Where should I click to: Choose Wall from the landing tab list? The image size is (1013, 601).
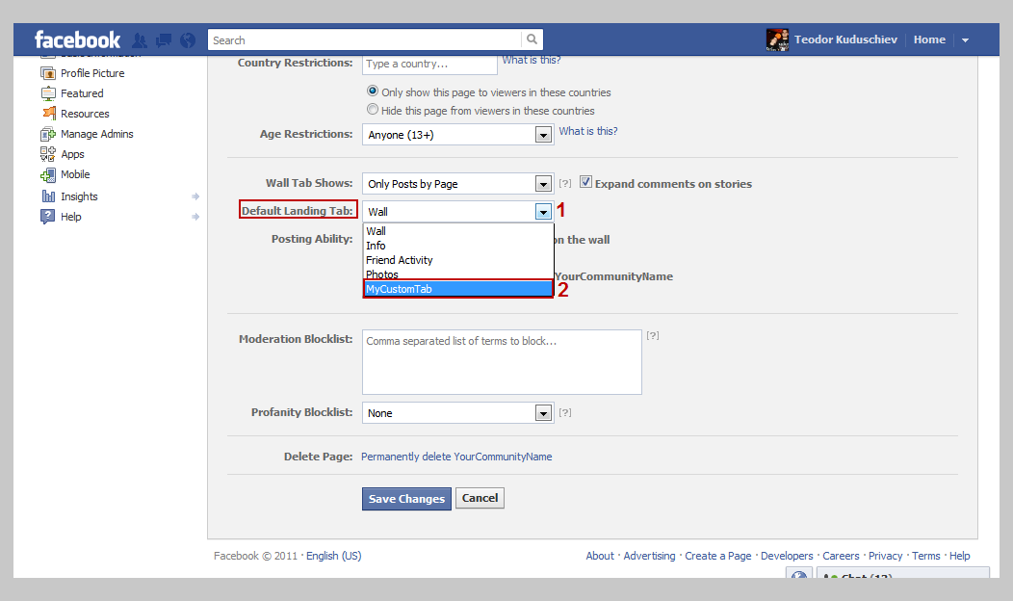[x=458, y=231]
